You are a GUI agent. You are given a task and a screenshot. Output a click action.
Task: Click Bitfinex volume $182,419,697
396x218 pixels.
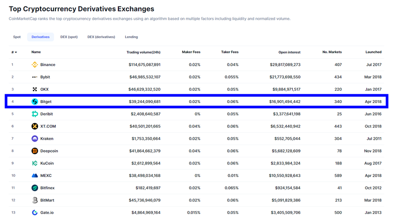point(148,188)
